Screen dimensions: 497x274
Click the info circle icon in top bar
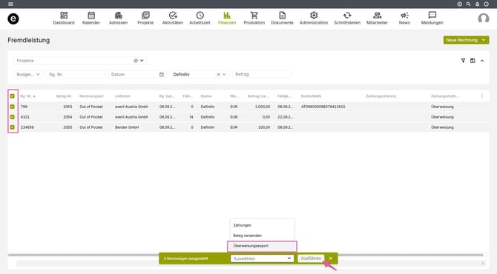coord(486,4)
